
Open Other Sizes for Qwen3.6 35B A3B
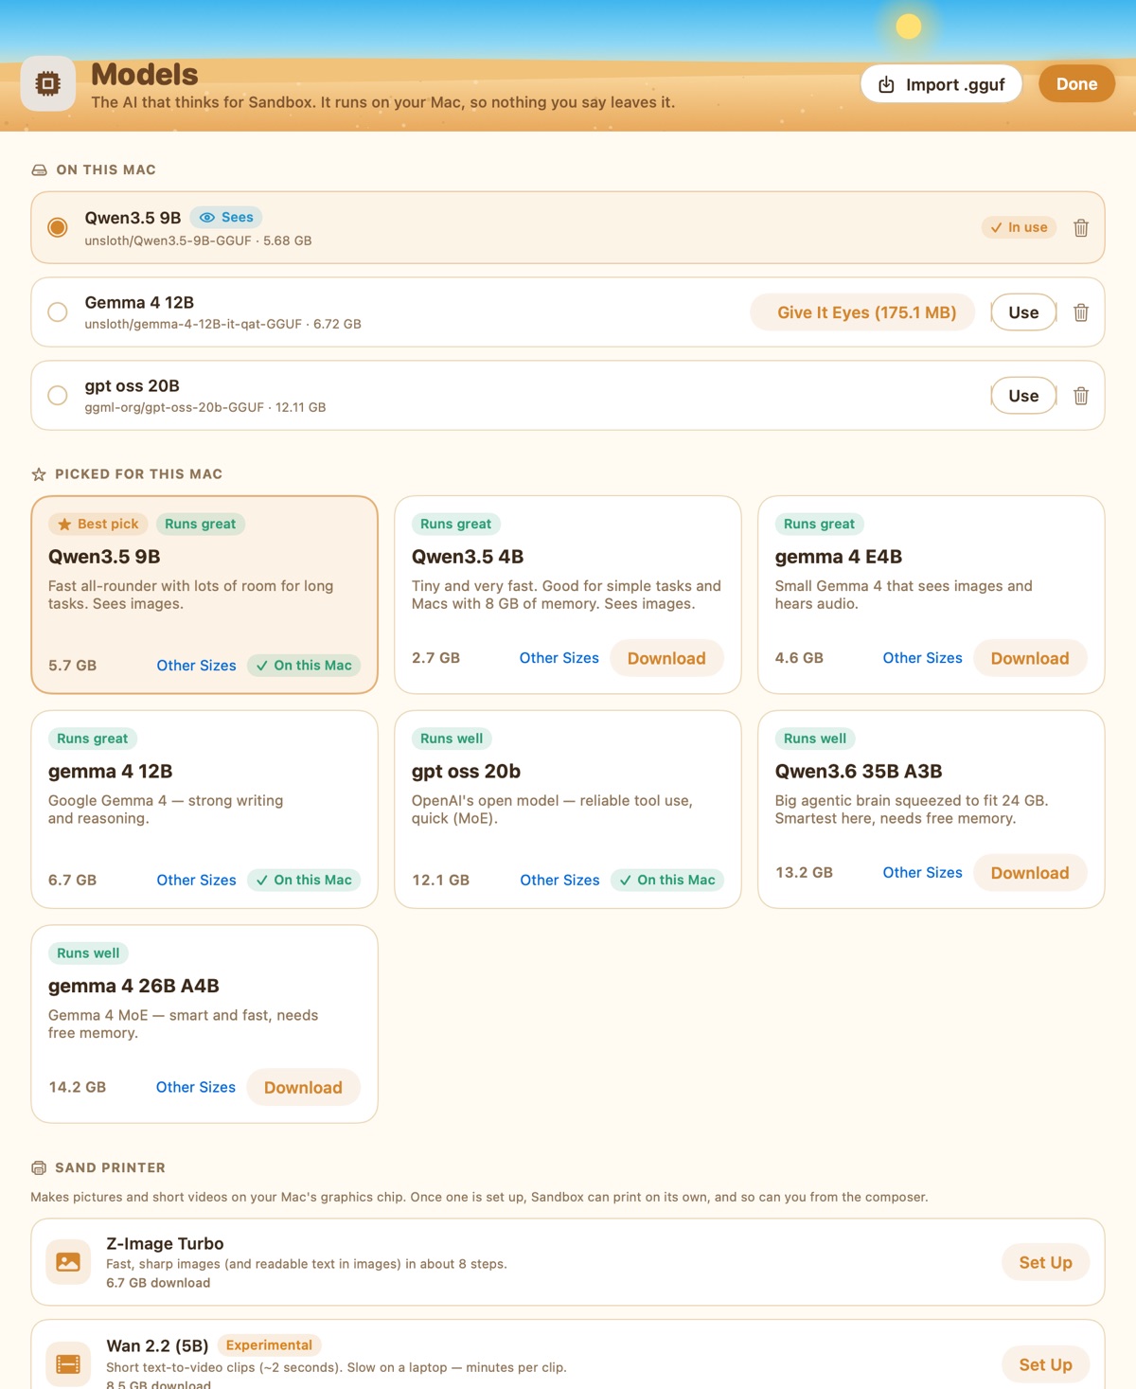[922, 873]
